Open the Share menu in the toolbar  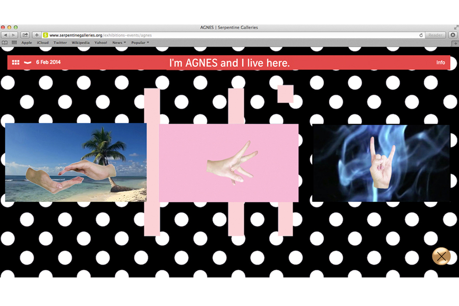[x=25, y=35]
